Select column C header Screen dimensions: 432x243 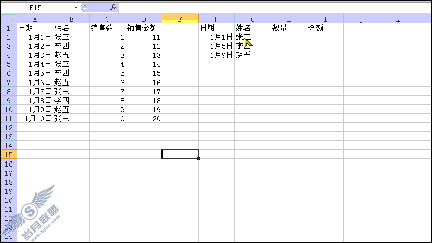pyautogui.click(x=108, y=19)
